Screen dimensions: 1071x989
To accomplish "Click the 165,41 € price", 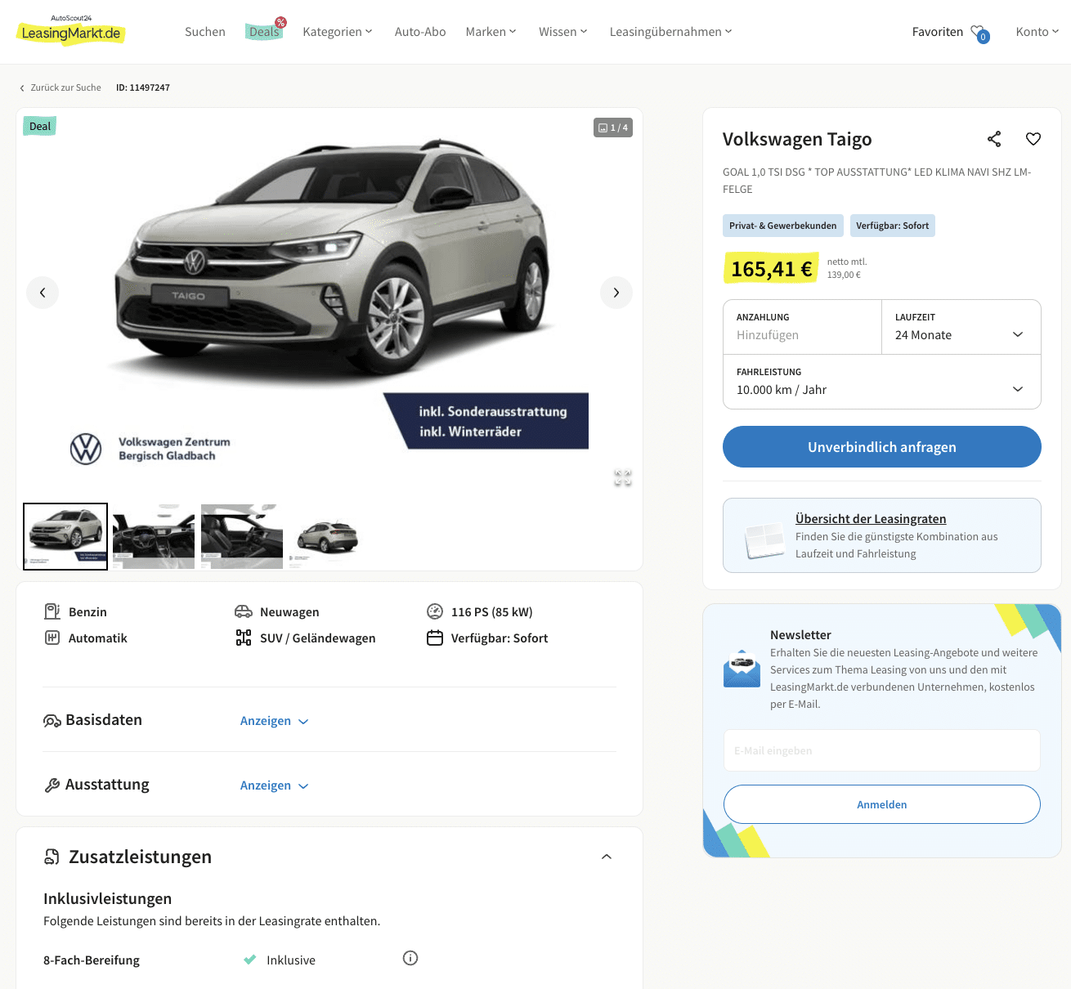I will click(x=771, y=268).
